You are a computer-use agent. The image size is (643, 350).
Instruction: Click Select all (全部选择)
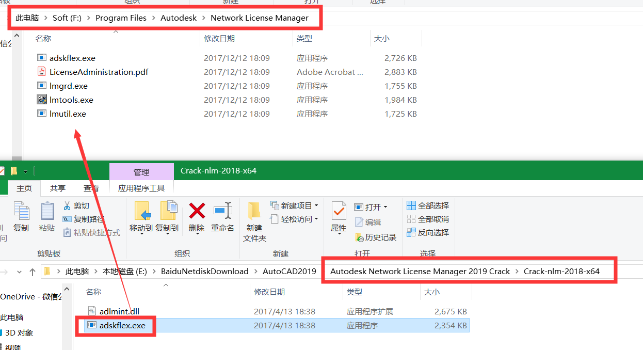[428, 205]
